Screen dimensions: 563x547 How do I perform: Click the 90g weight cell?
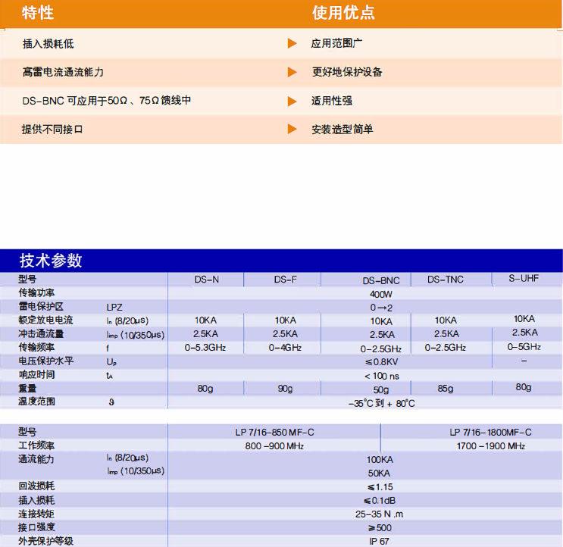(285, 389)
